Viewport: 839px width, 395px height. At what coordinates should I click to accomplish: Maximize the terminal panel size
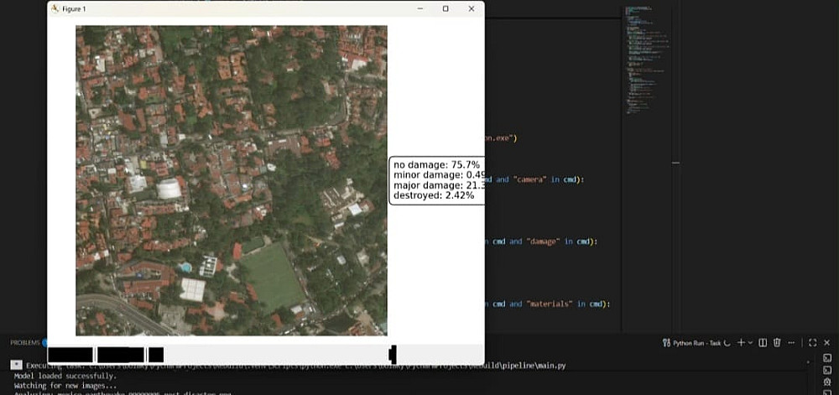[812, 343]
